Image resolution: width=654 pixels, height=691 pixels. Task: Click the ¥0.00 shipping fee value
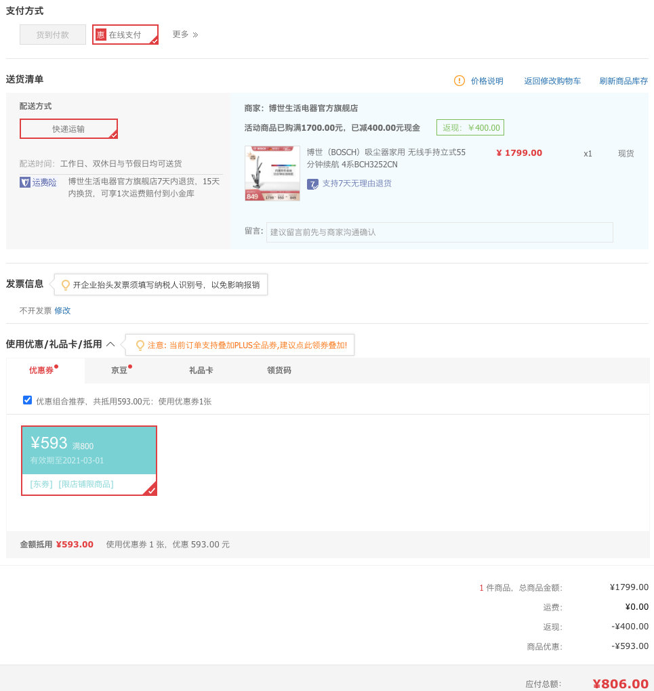pos(637,607)
